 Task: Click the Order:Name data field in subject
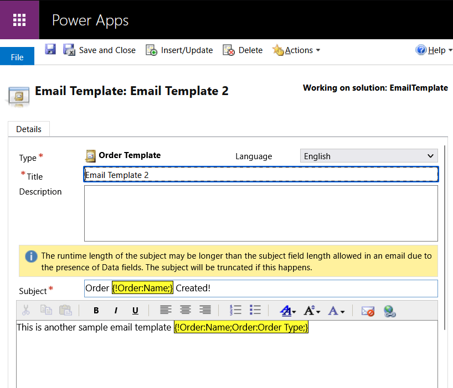click(x=142, y=288)
